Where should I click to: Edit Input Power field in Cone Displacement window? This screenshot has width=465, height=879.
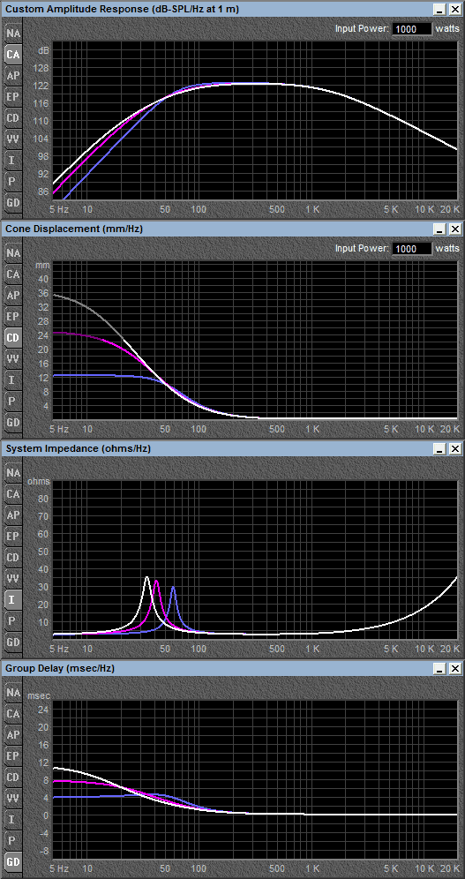pyautogui.click(x=412, y=248)
